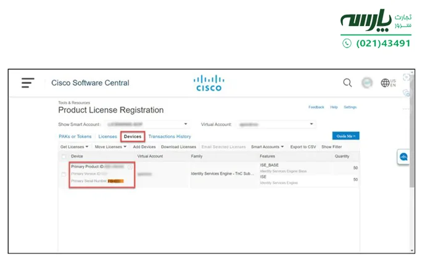Click the Guide Me button
This screenshot has width=422, height=276.
pyautogui.click(x=346, y=136)
